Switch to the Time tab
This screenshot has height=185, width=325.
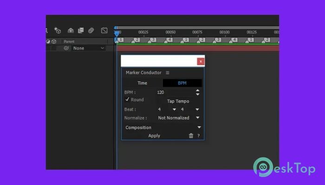(x=142, y=83)
